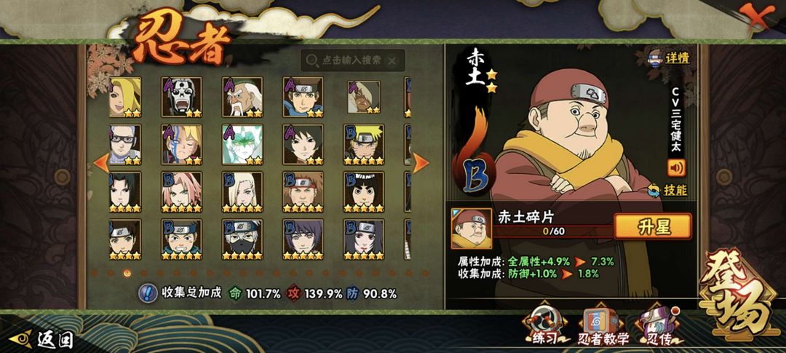Viewport: 786px width, 353px height.
Task: Click the 赤土碎片 fragment progress bar
Action: point(553,231)
